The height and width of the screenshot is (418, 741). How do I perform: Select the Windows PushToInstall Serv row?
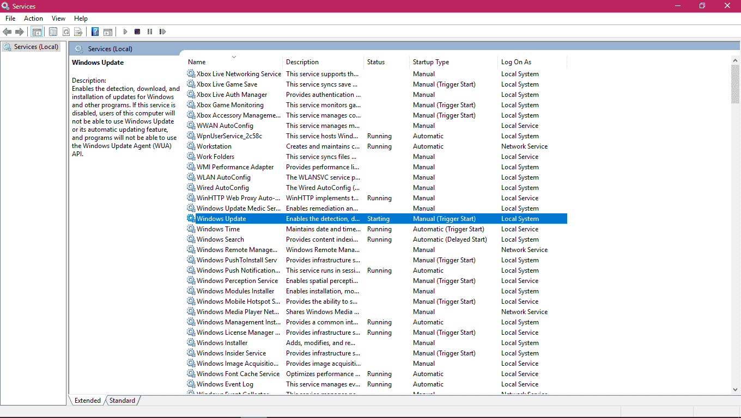[376, 260]
